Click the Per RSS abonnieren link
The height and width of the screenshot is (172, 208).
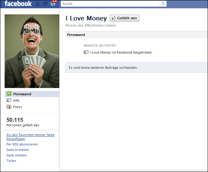click(22, 144)
